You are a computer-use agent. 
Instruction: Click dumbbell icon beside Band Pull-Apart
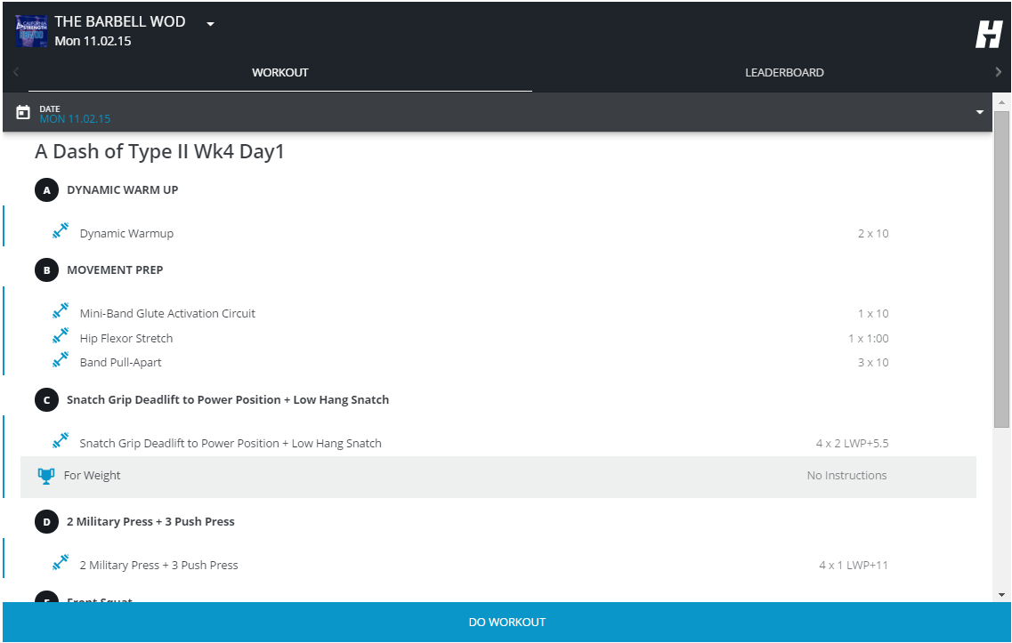click(x=61, y=360)
